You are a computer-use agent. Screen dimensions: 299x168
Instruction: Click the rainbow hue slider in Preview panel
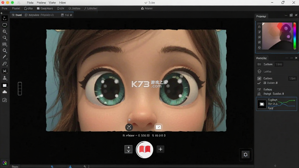tap(295, 36)
